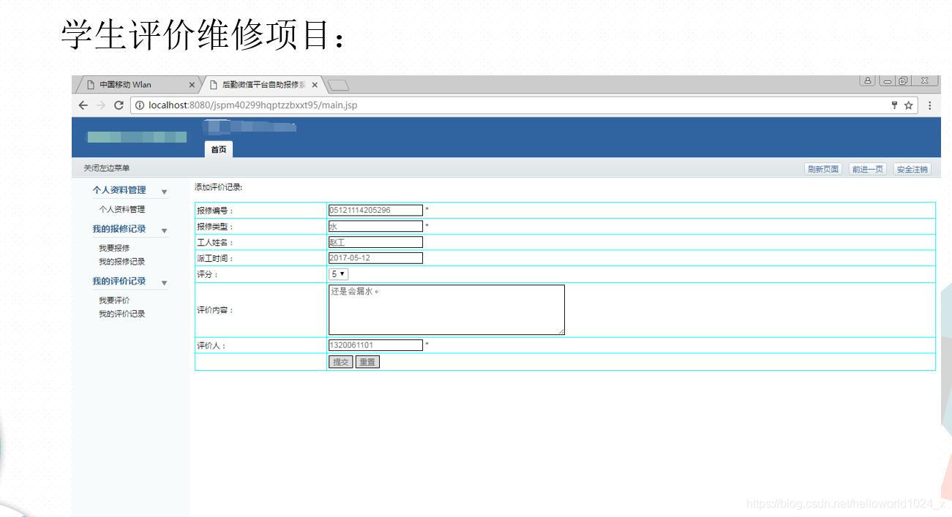This screenshot has width=952, height=517.
Task: Close the 后勤微信平台自助报修 tab
Action: click(x=315, y=85)
